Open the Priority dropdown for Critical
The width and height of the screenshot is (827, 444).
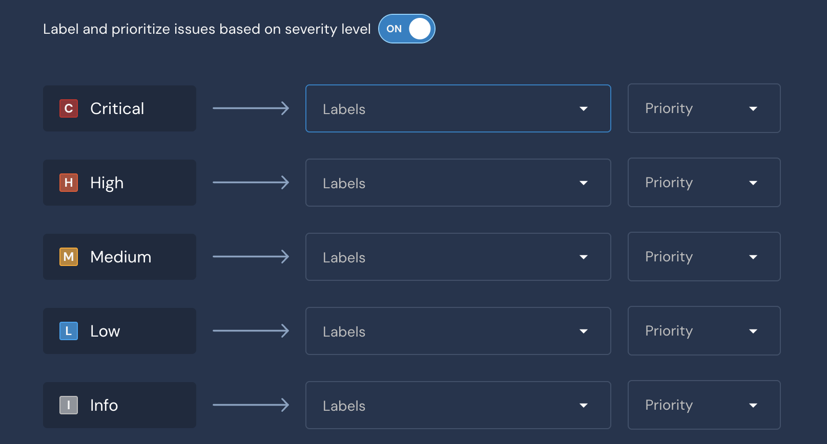click(x=704, y=108)
